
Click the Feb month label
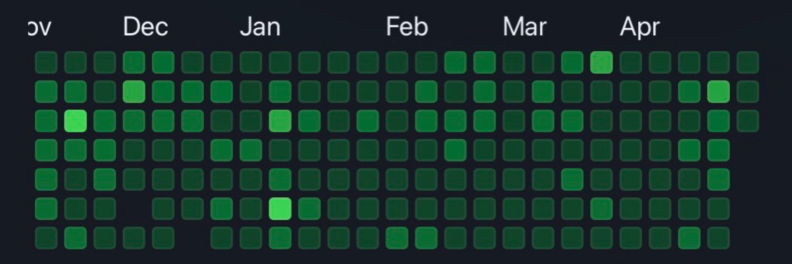(x=407, y=27)
